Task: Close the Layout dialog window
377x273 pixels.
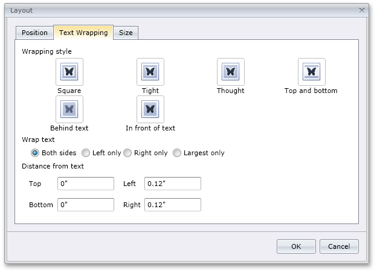Action: 362,10
